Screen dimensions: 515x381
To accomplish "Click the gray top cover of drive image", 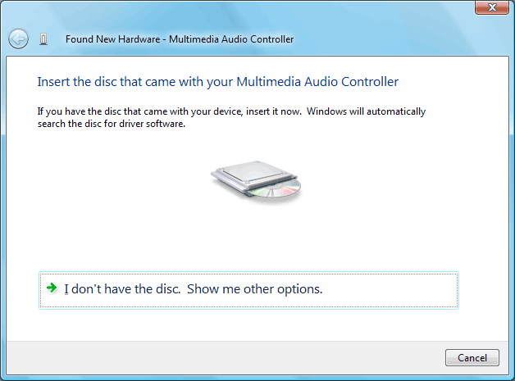I will point(253,171).
